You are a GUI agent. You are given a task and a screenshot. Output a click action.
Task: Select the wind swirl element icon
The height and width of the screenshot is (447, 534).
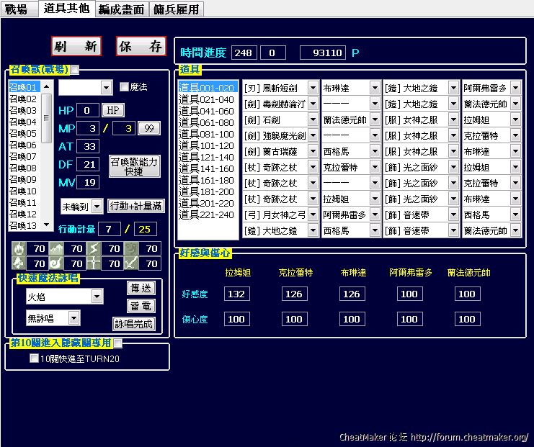pos(56,263)
